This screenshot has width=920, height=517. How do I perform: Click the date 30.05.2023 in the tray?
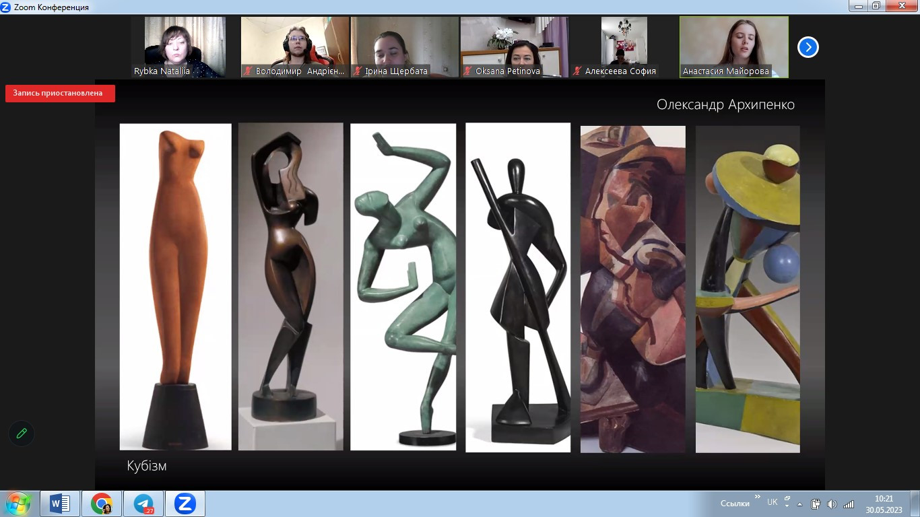click(x=884, y=510)
